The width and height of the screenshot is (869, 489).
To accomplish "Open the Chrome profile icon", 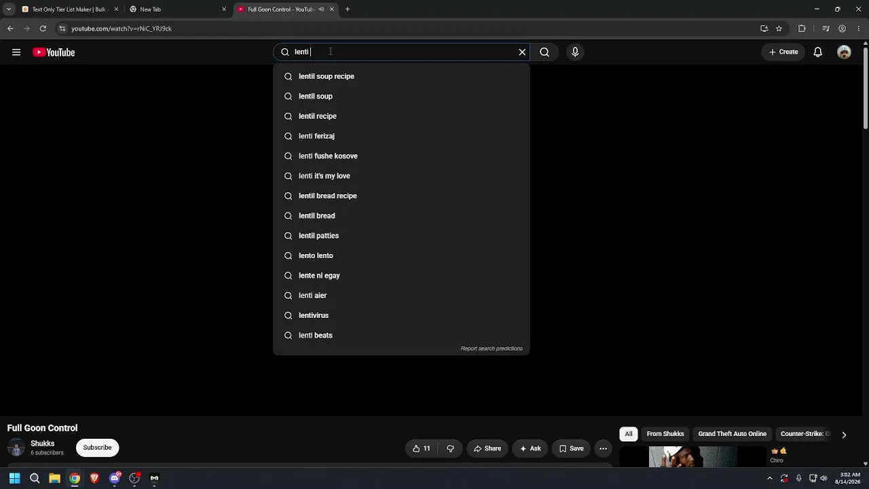I will pos(843,29).
